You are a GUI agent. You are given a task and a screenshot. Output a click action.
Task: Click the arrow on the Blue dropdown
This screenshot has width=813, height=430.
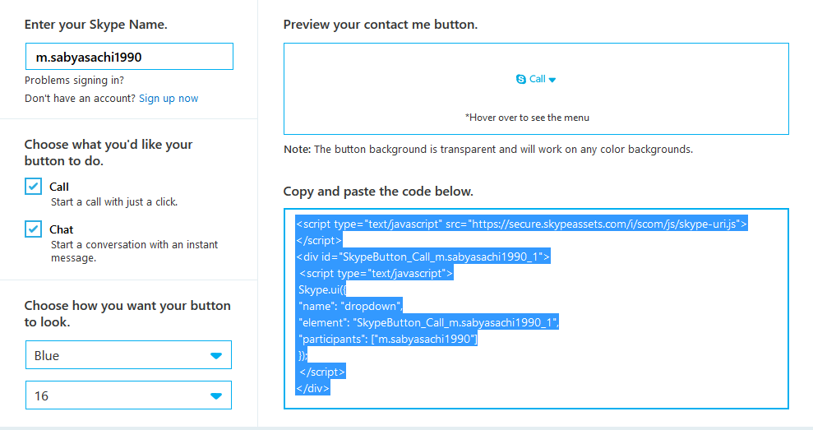216,355
